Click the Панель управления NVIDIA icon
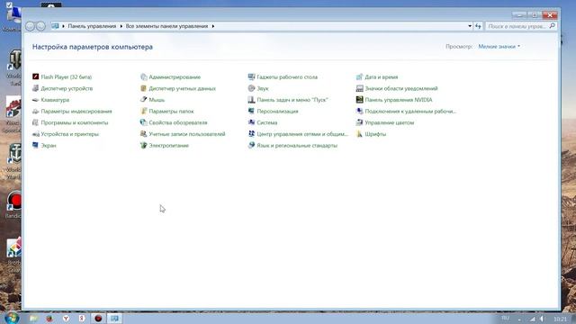Screen dimensions: 576x324 (360, 100)
